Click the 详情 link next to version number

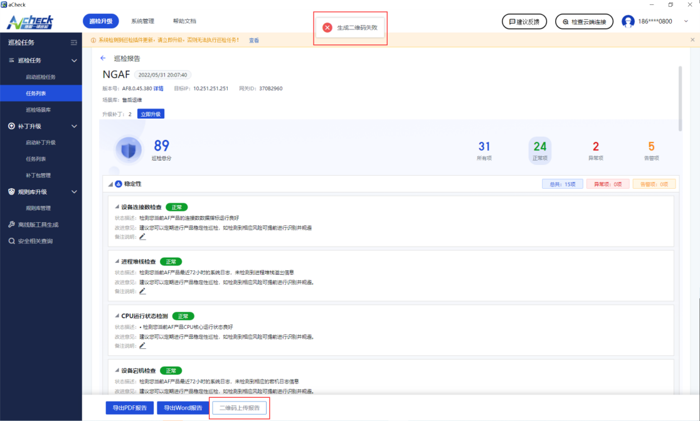(x=159, y=88)
